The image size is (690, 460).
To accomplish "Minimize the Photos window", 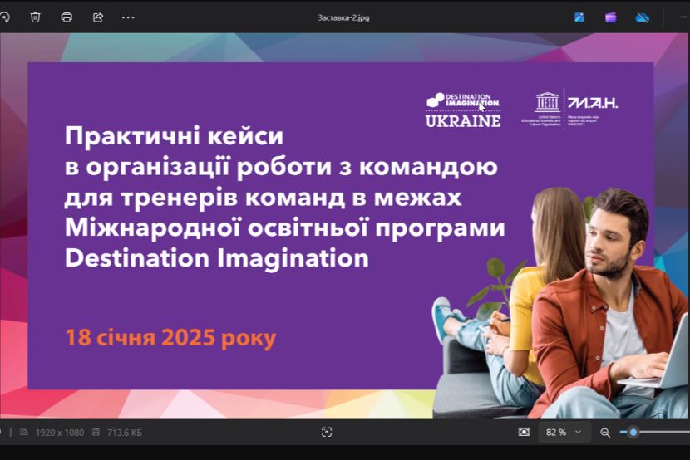I will pyautogui.click(x=683, y=17).
